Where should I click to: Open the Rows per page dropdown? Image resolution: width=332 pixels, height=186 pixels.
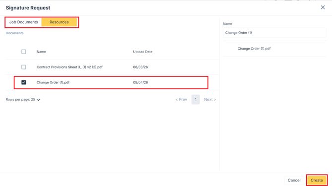23,100
